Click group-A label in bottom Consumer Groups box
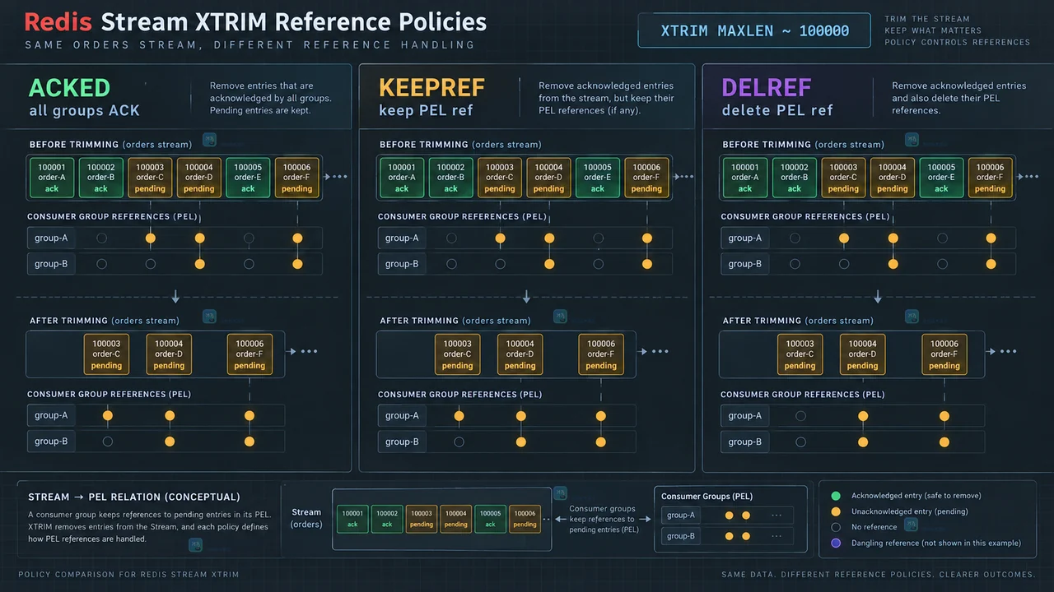Viewport: 1054px width, 592px height. [x=681, y=516]
